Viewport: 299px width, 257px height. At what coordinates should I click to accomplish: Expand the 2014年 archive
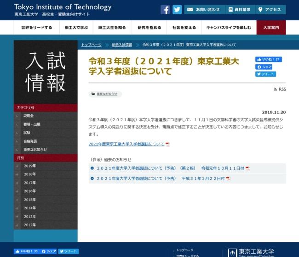[46, 208]
